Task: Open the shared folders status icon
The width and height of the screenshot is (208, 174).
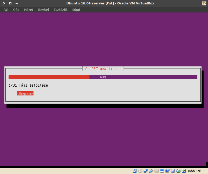Action: click(157, 171)
